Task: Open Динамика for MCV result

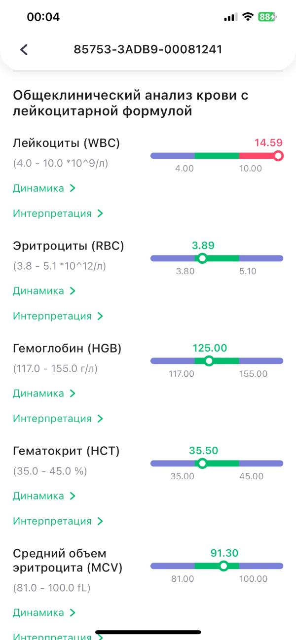Action: click(44, 613)
